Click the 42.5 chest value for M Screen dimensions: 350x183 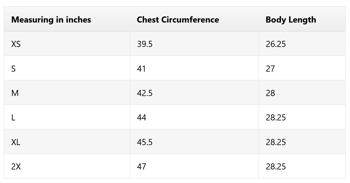[x=145, y=93]
